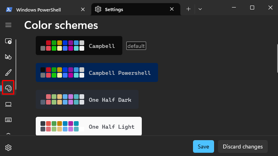Image resolution: width=278 pixels, height=156 pixels.
Task: Open JSON settings gear icon
Action: (x=8, y=148)
